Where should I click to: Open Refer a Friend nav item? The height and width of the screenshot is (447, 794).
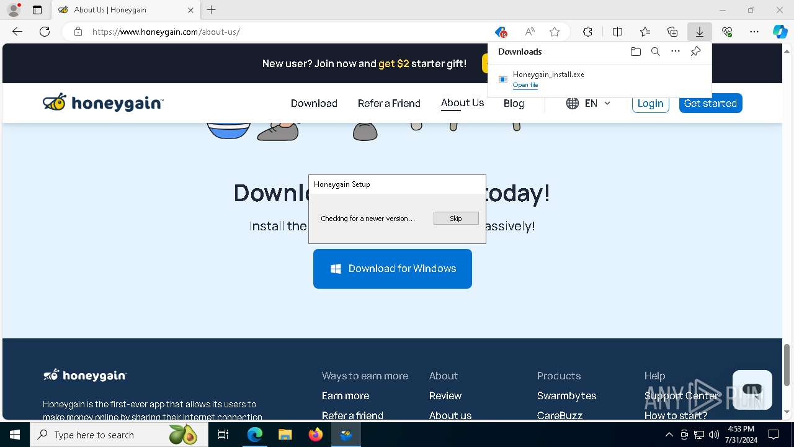(x=389, y=103)
